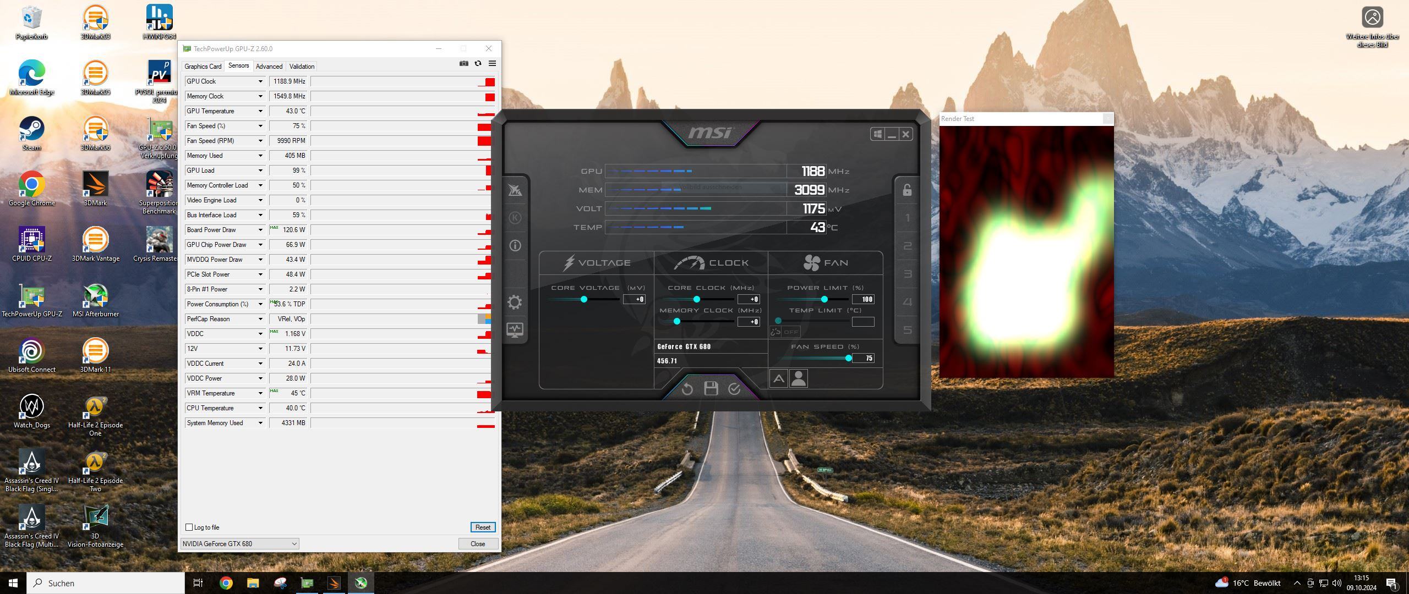Click Afterburner reset to defaults icon
Screen dimensions: 1409x594
687,389
